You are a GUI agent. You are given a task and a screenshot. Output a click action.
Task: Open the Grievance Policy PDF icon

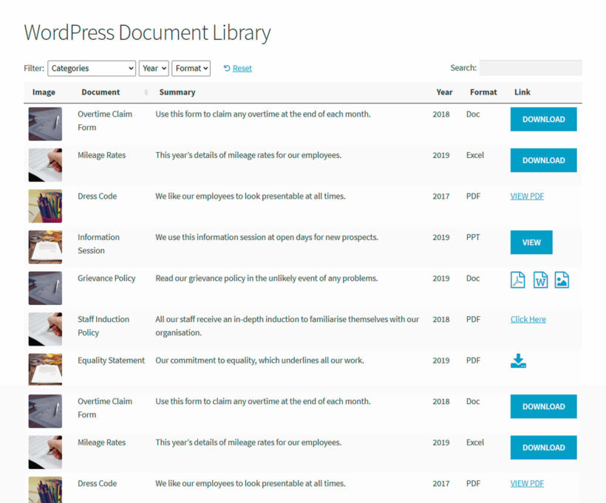point(518,279)
